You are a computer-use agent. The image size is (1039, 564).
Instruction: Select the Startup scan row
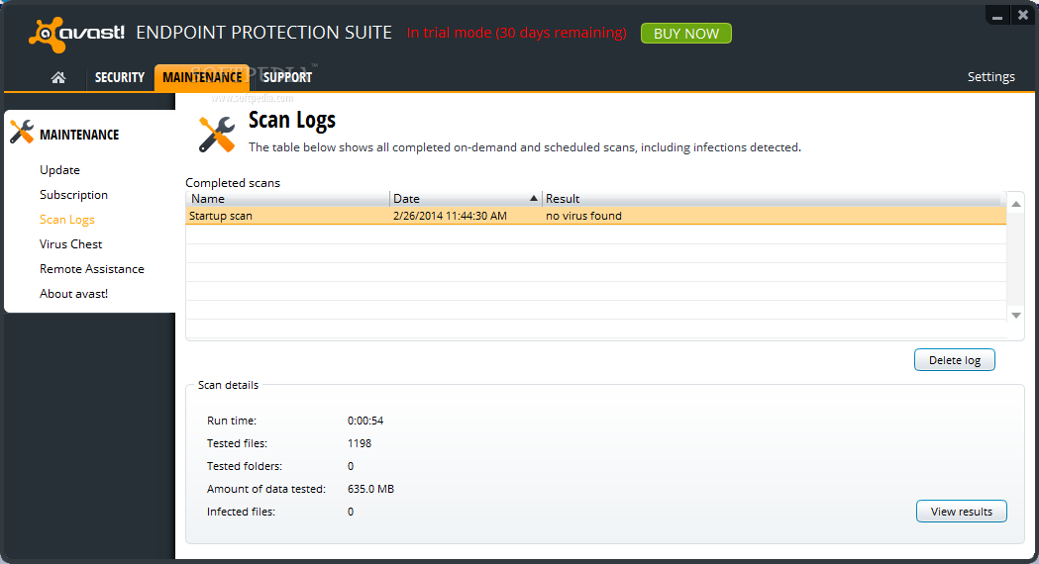pyautogui.click(x=595, y=216)
